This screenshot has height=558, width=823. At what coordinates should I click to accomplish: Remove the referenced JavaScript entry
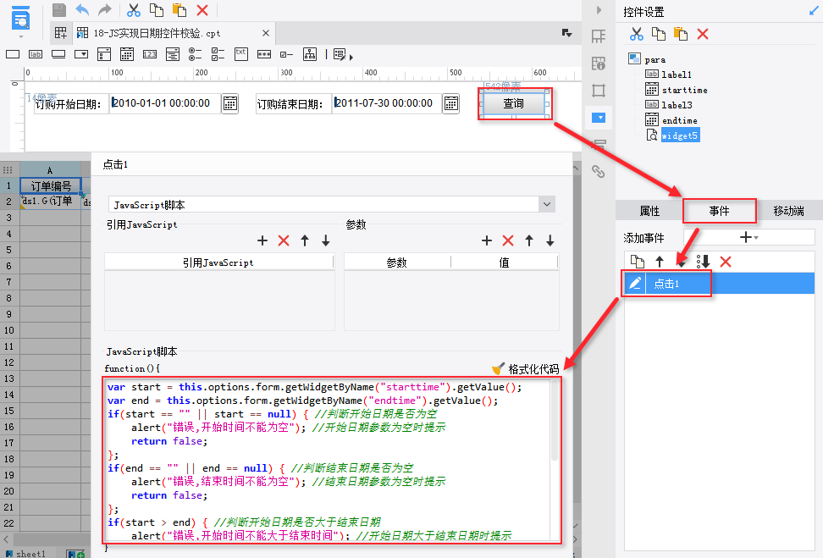pos(284,240)
